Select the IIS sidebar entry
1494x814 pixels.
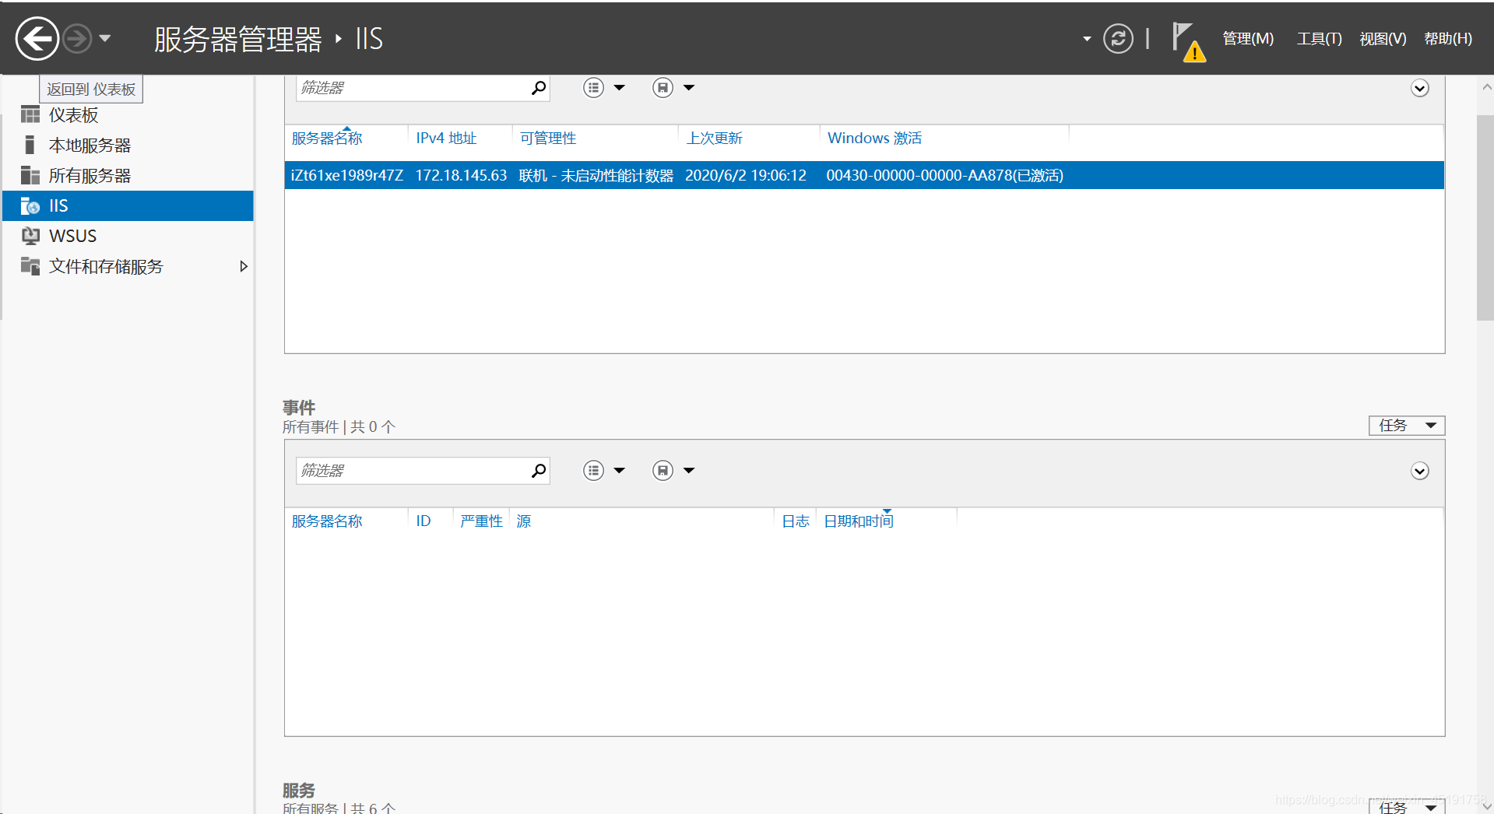(x=128, y=205)
